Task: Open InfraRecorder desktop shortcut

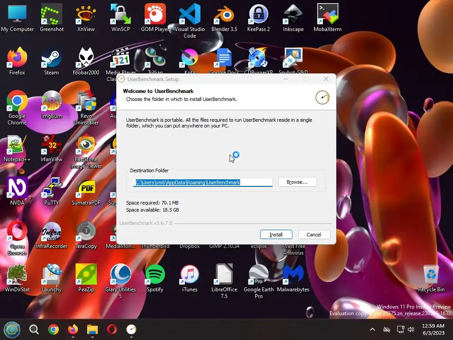Action: pos(51,235)
